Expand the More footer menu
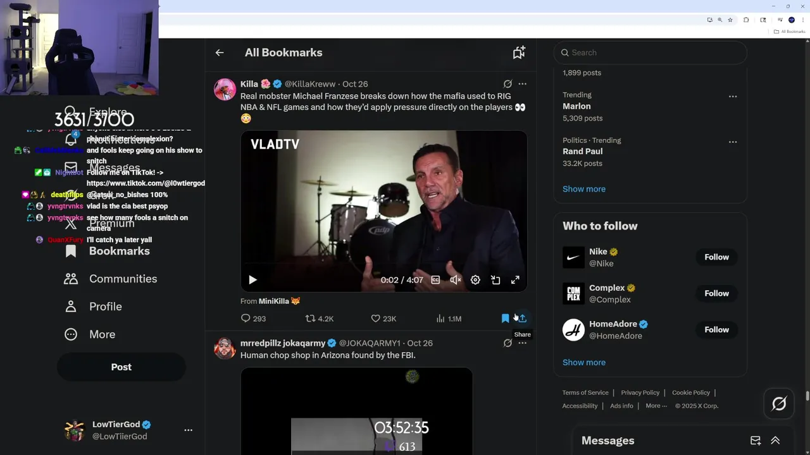This screenshot has height=455, width=810. pos(656,406)
